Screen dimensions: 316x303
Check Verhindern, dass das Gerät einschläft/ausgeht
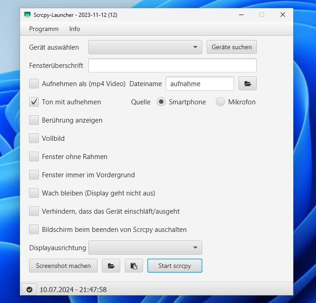click(34, 211)
